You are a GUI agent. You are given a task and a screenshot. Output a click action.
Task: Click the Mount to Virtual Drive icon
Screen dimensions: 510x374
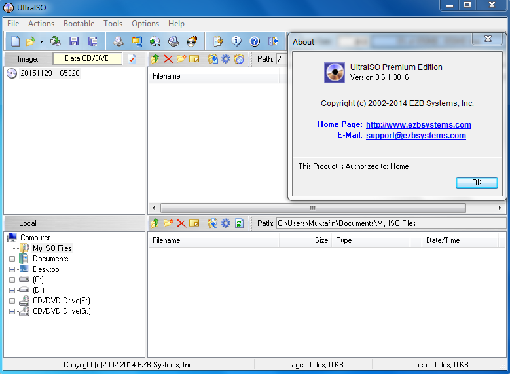click(173, 41)
